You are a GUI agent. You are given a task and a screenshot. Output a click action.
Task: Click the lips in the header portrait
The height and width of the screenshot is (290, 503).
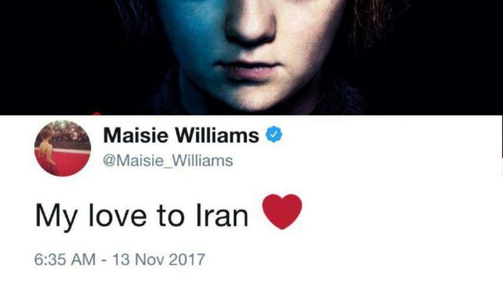(x=247, y=69)
